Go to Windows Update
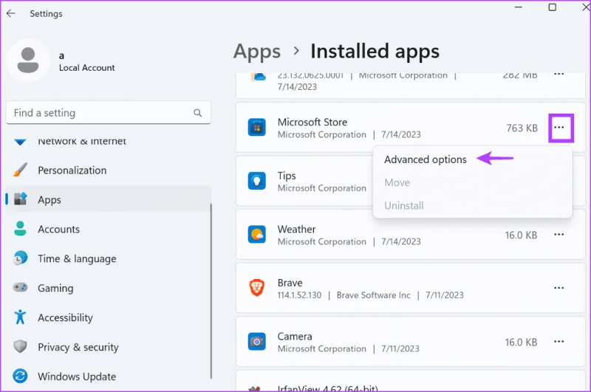This screenshot has height=392, width=591. (108, 376)
